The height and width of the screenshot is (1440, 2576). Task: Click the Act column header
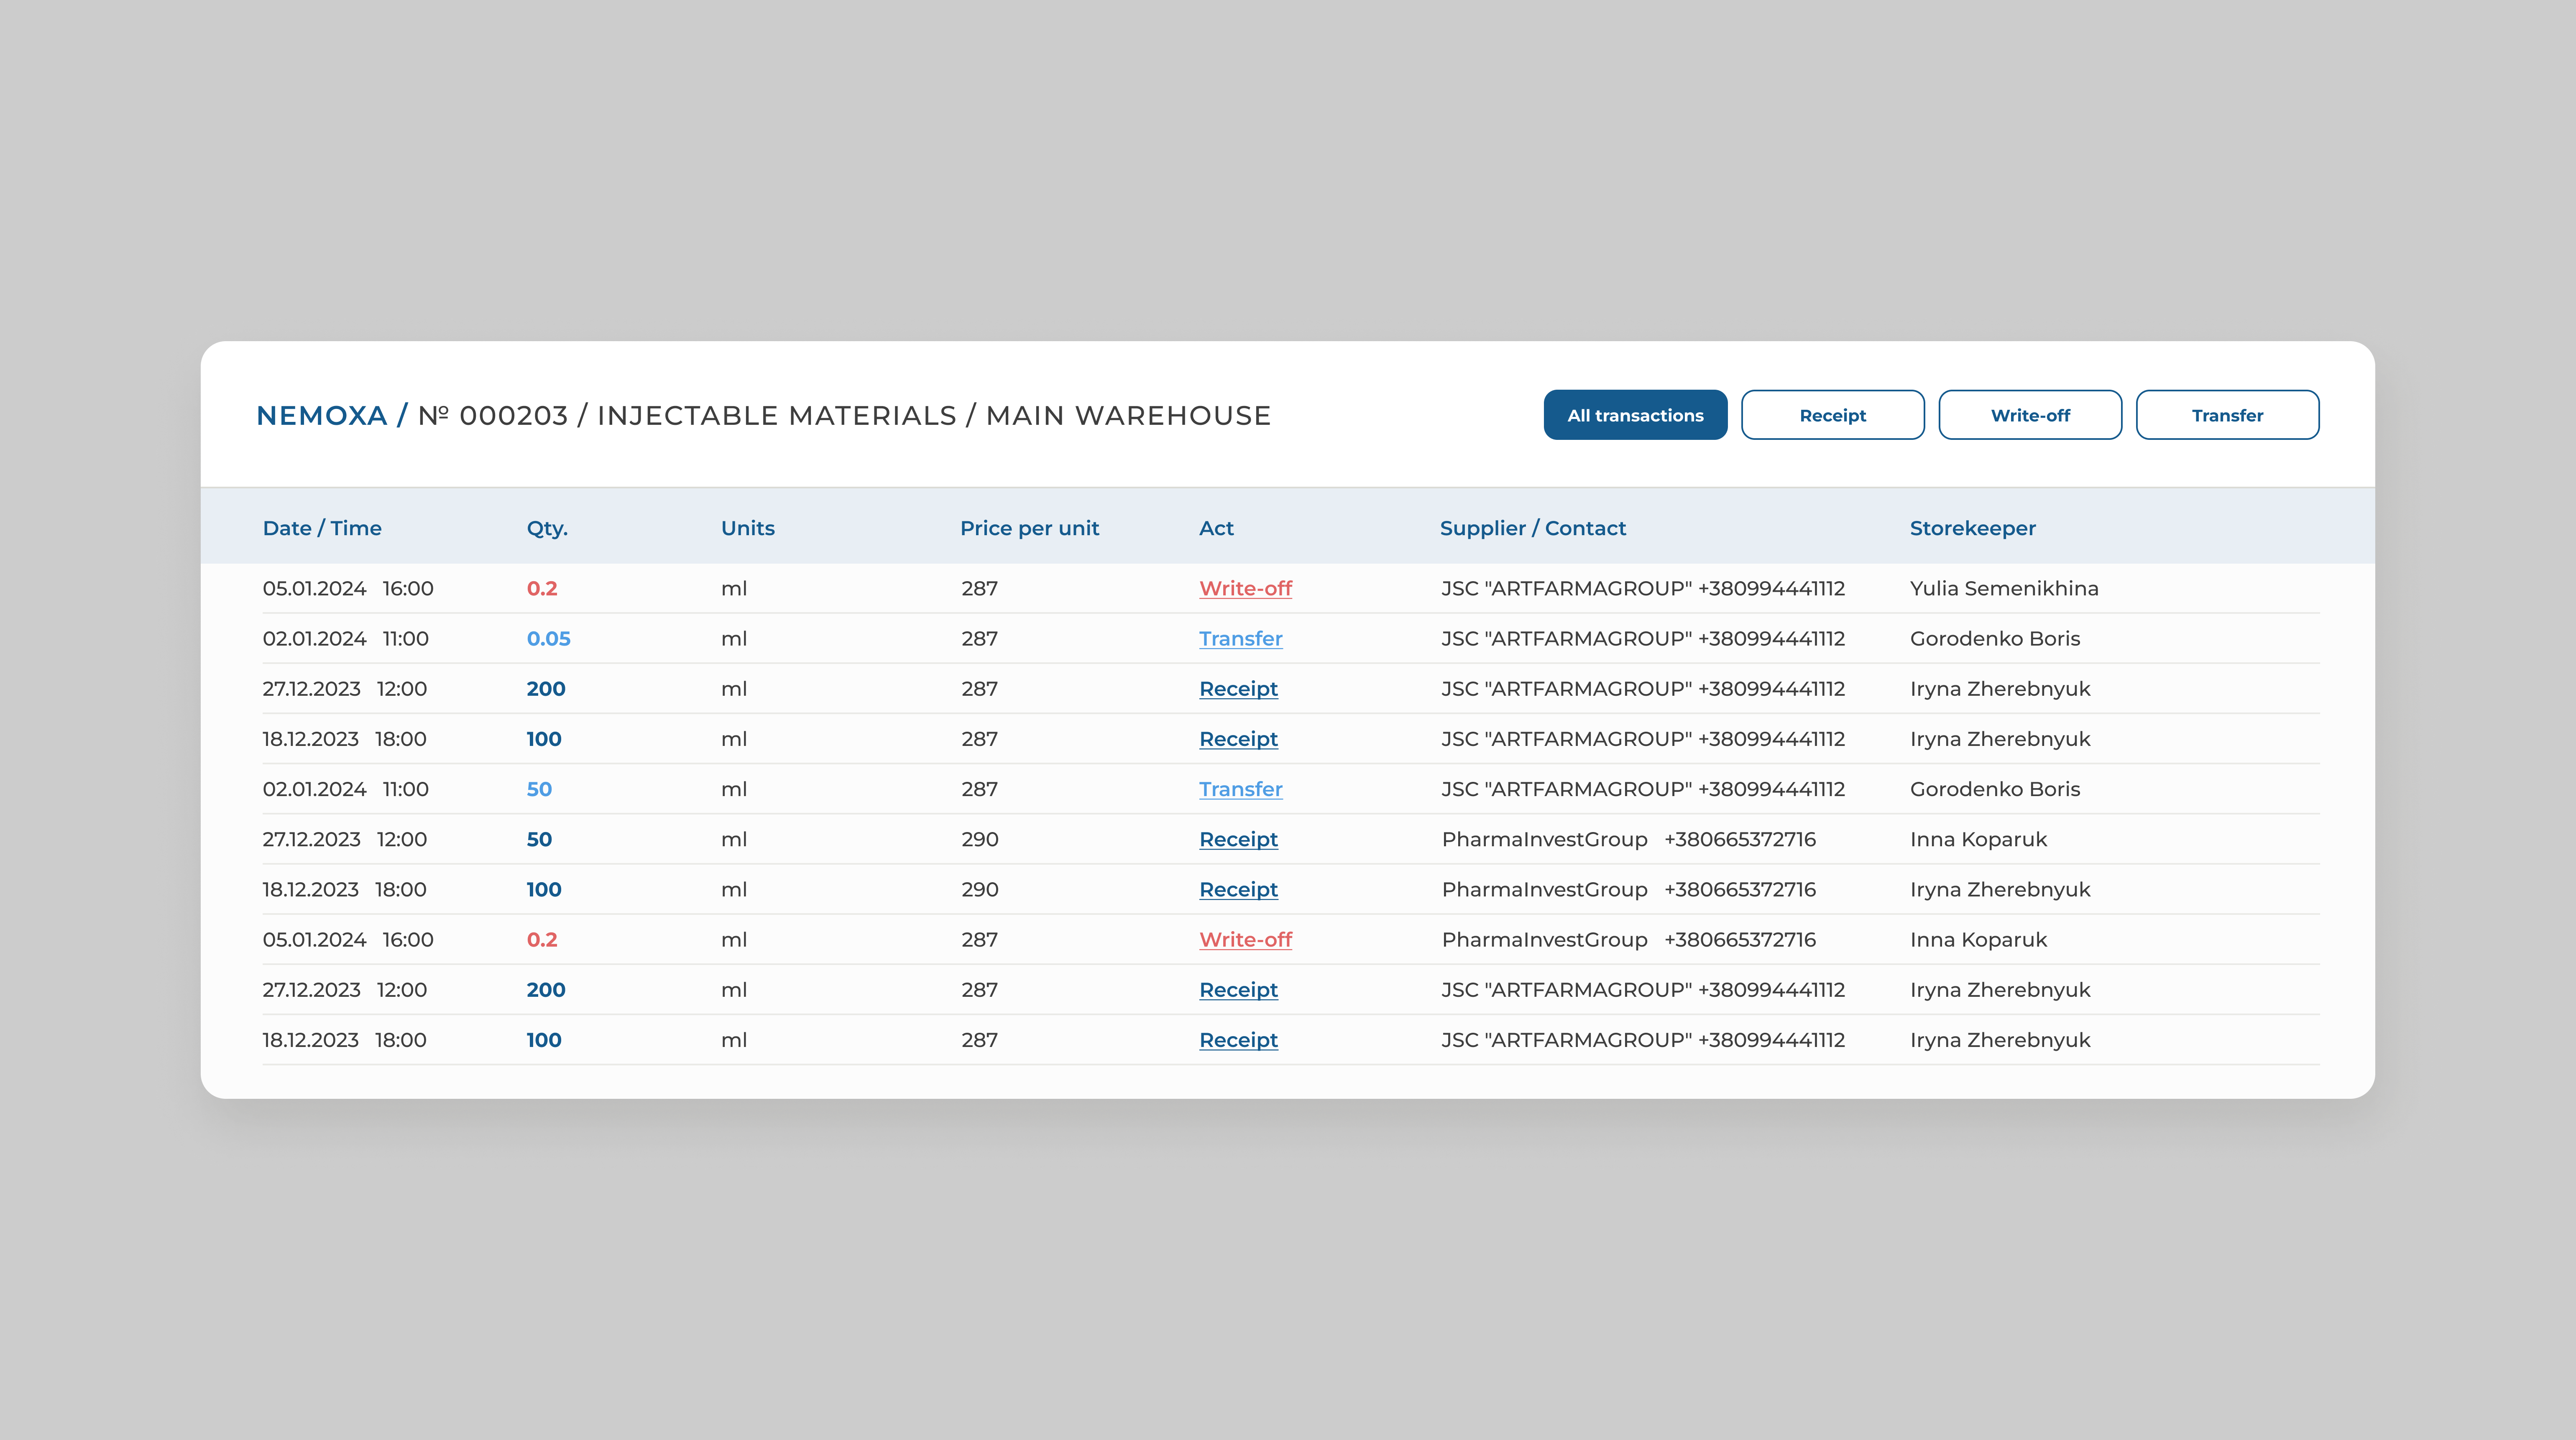pyautogui.click(x=1216, y=528)
